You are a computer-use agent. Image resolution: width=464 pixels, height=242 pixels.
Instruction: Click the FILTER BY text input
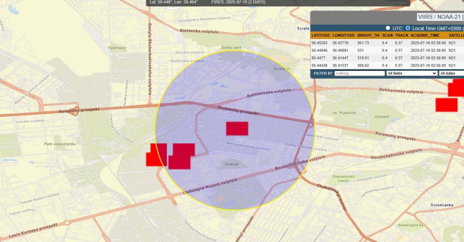coord(359,73)
